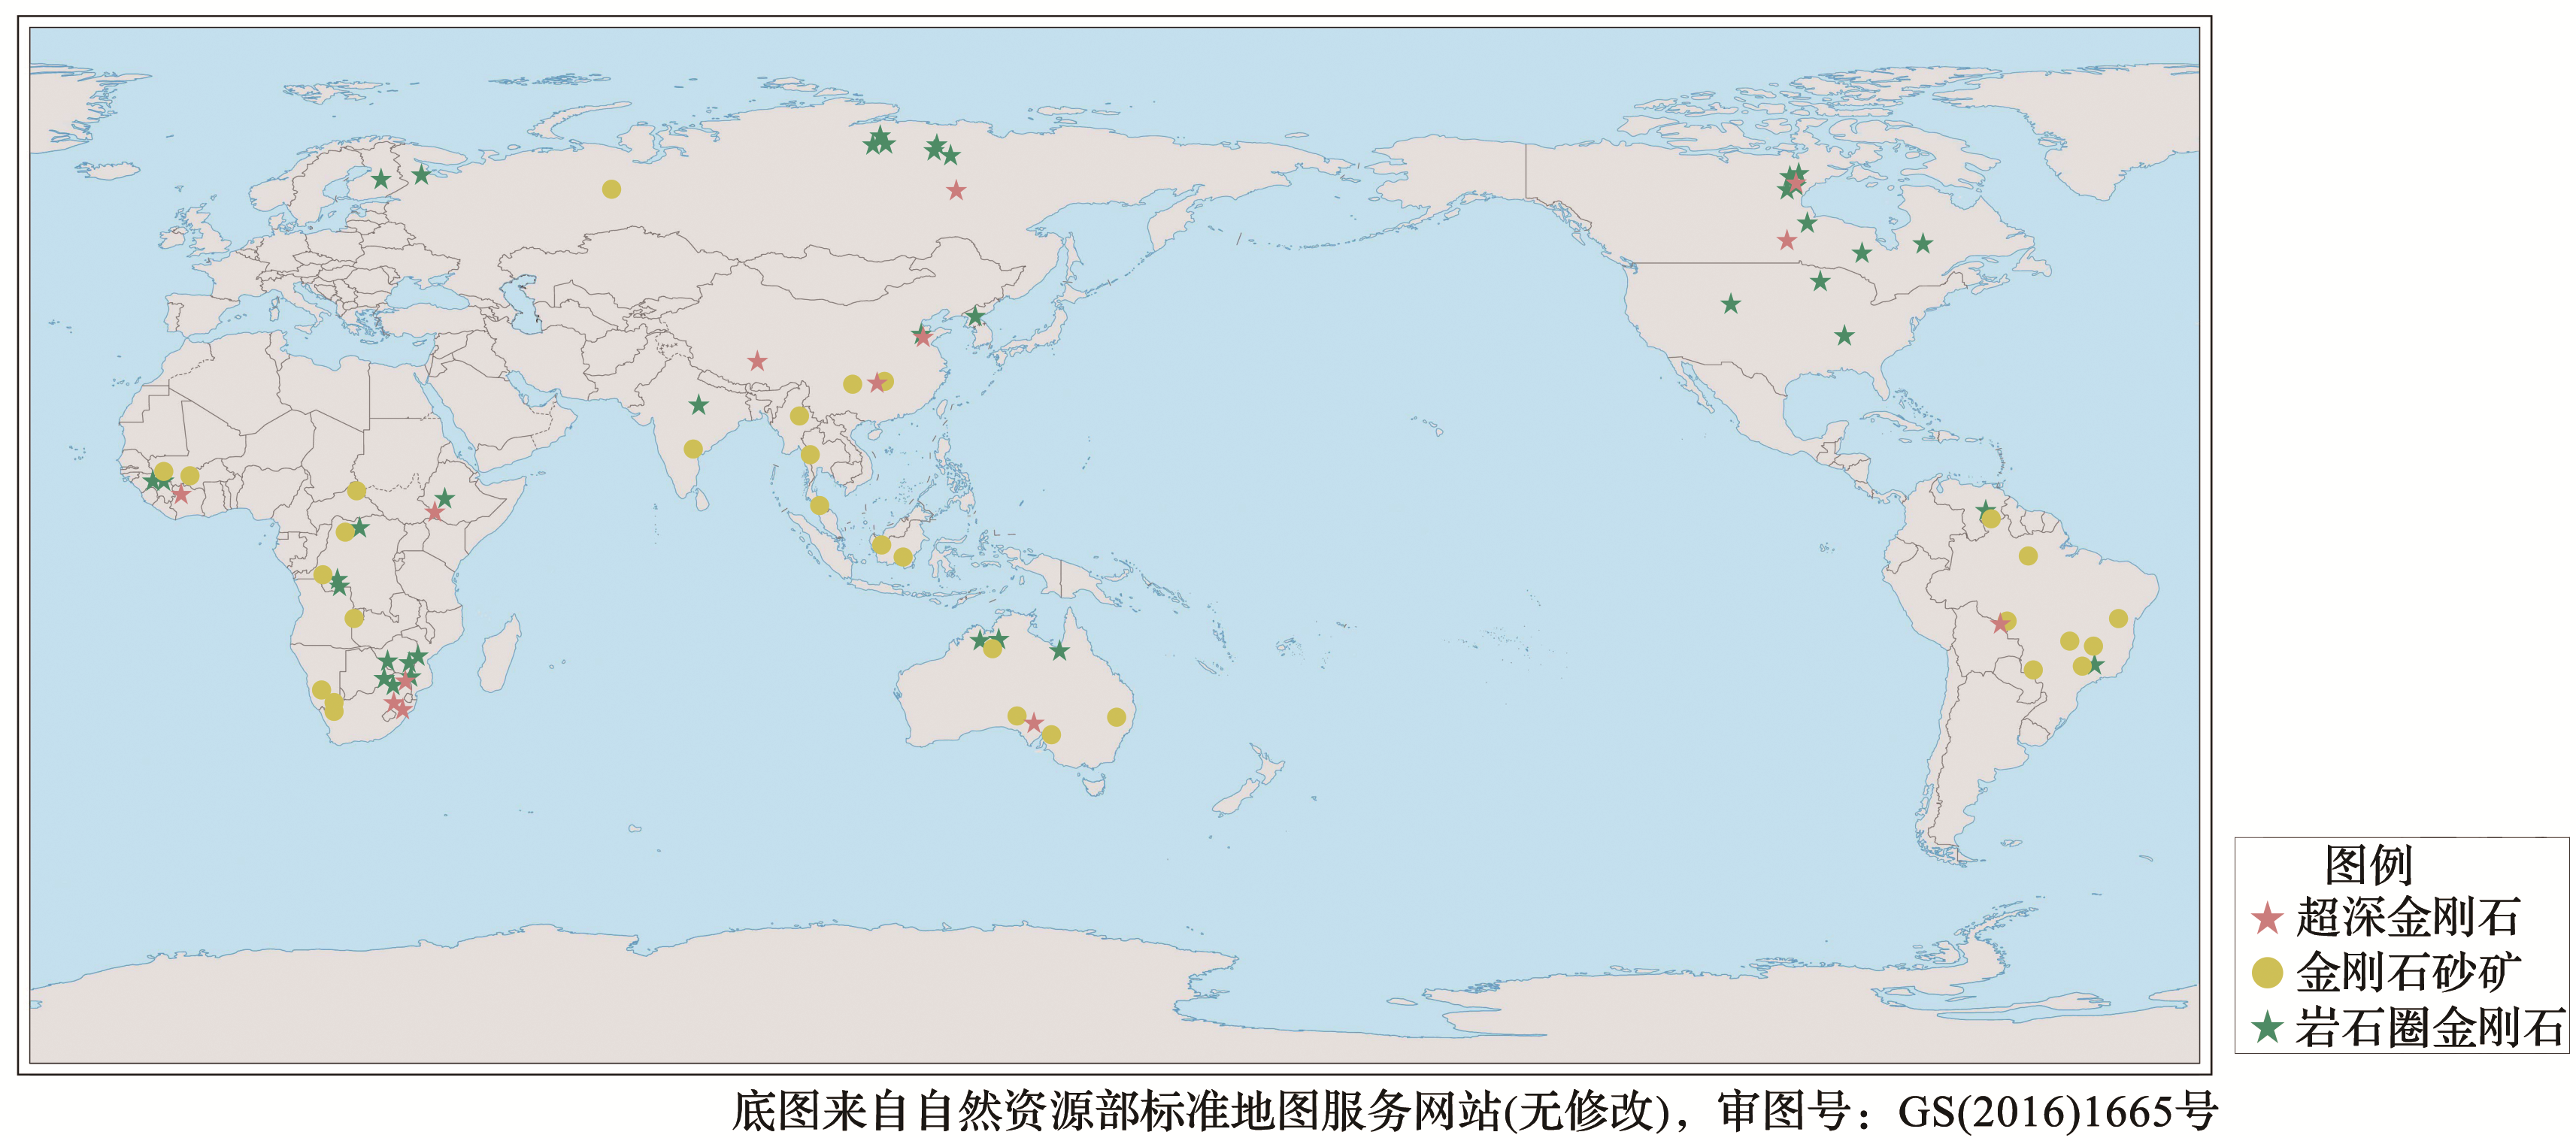Click the green star icon in the legend
2576x1138 pixels.
coord(2266,1027)
